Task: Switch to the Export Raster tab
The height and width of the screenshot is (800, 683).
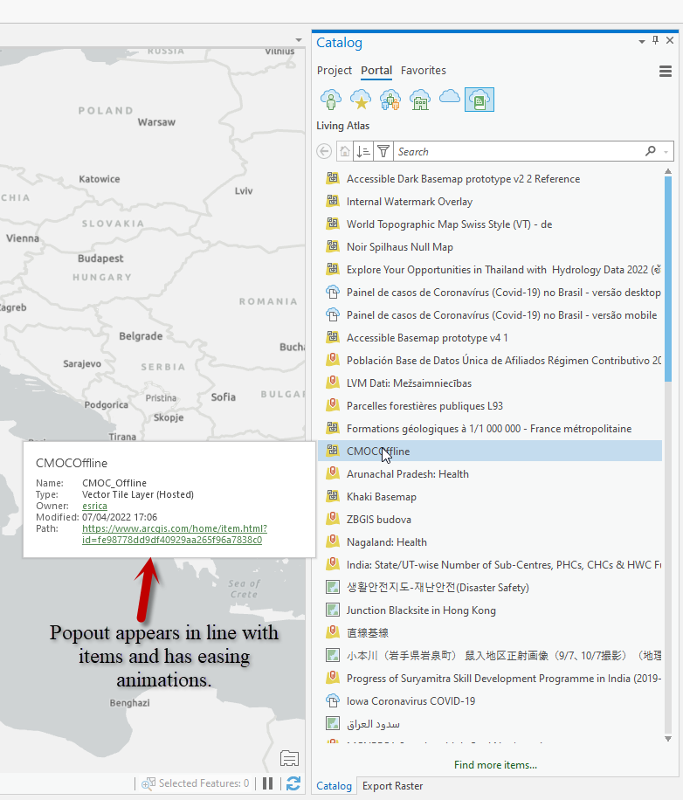Action: click(x=392, y=786)
